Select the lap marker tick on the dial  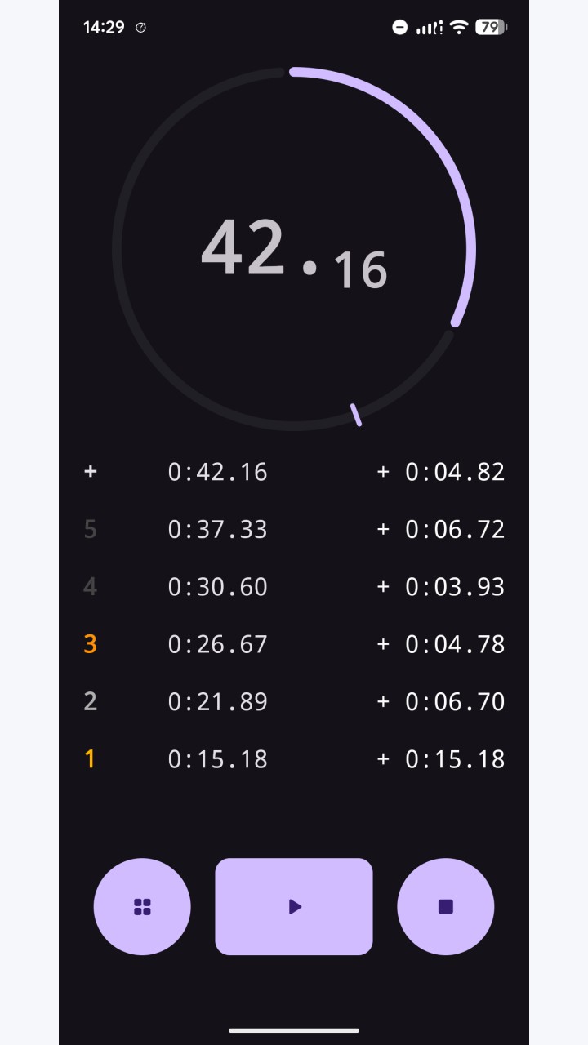click(356, 415)
